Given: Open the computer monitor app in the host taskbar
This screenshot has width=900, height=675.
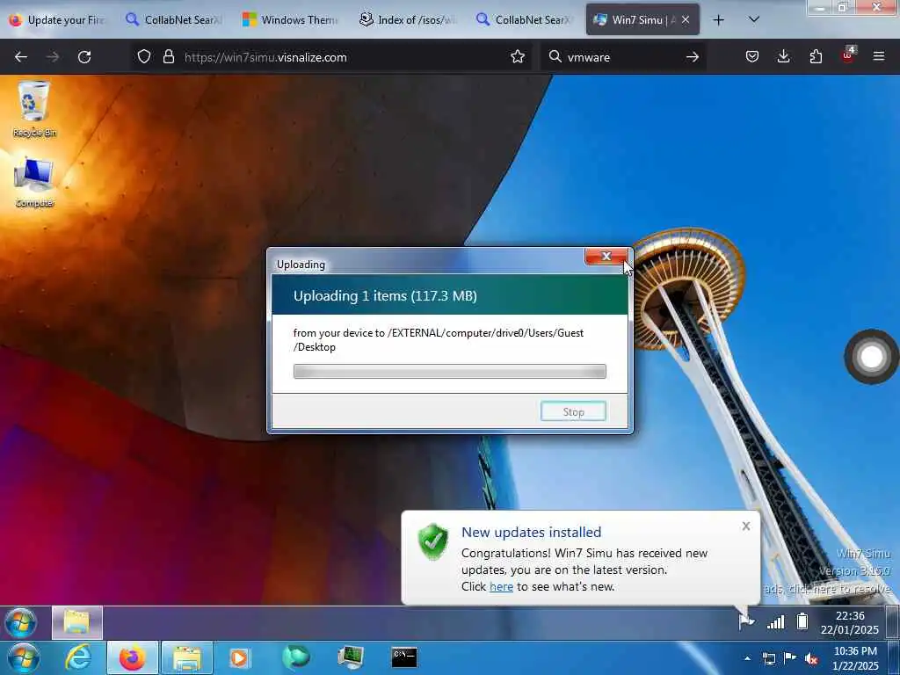Looking at the screenshot, I should click(350, 657).
